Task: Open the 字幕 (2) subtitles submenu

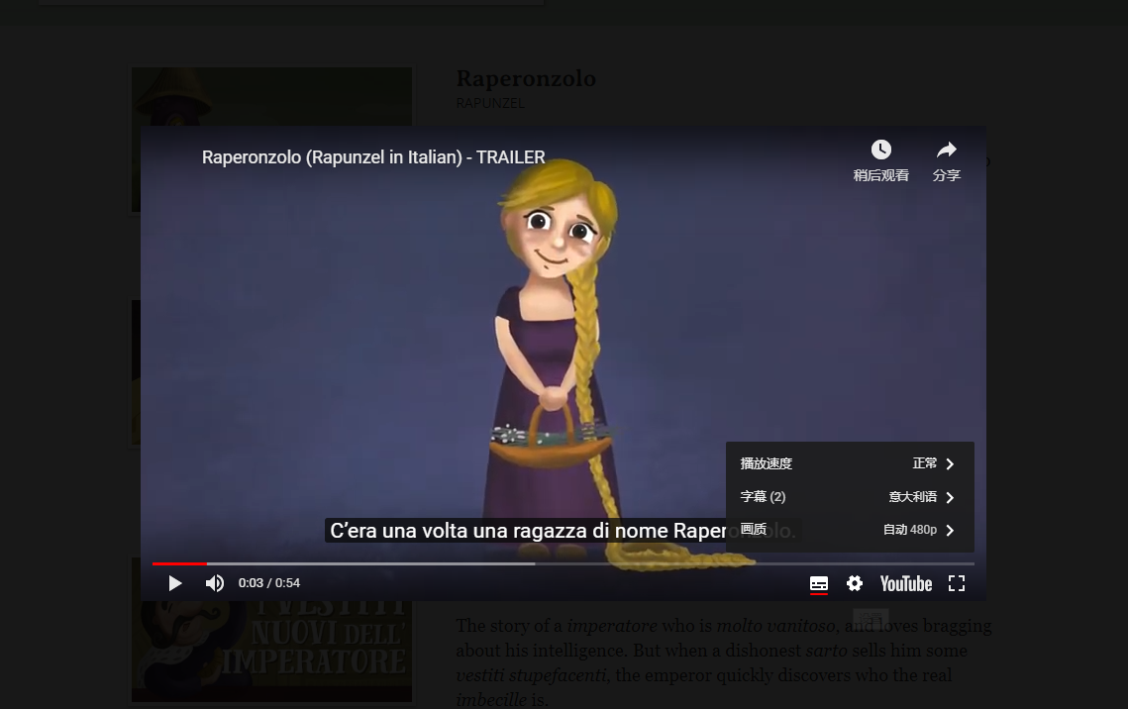Action: click(764, 497)
